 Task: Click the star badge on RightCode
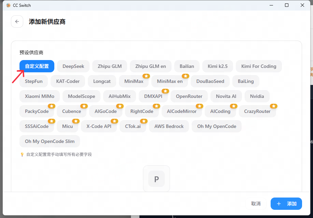click(156, 106)
